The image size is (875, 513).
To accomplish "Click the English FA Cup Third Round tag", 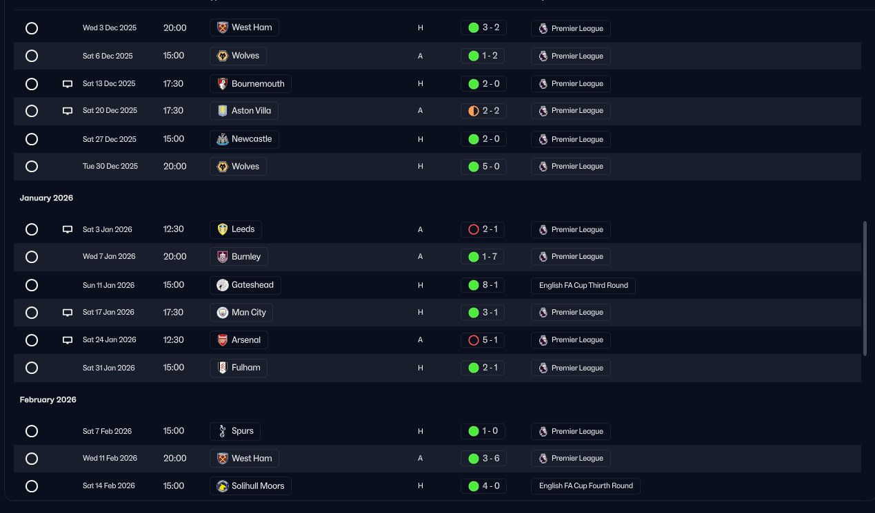I will tap(583, 285).
